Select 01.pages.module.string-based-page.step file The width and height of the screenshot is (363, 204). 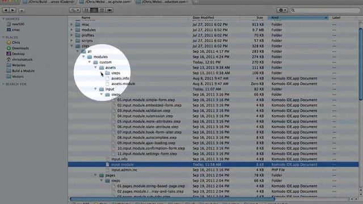coord(151,186)
